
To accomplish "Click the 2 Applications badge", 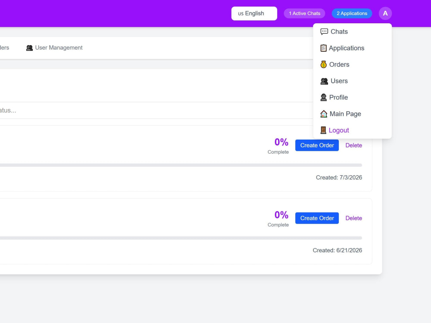I will tap(352, 13).
